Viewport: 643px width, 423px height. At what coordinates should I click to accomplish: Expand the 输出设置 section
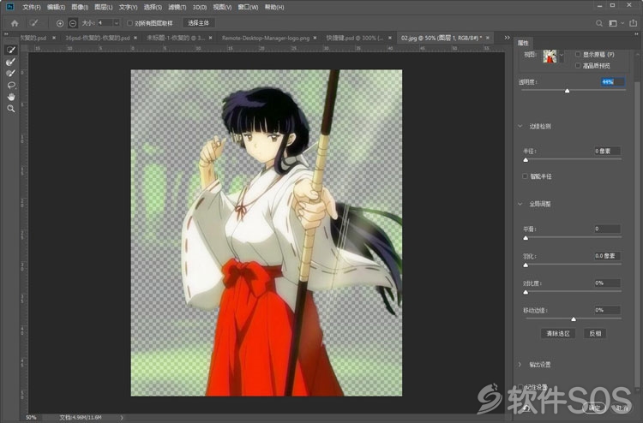[x=520, y=365]
